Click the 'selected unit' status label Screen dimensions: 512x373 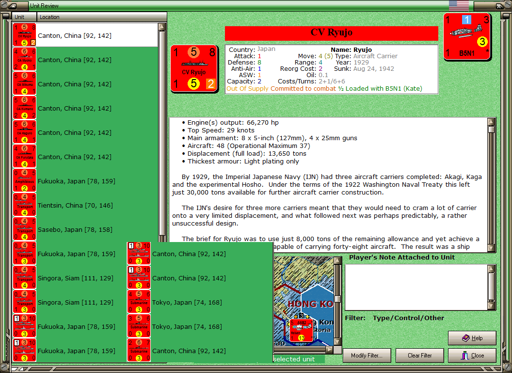pos(294,359)
